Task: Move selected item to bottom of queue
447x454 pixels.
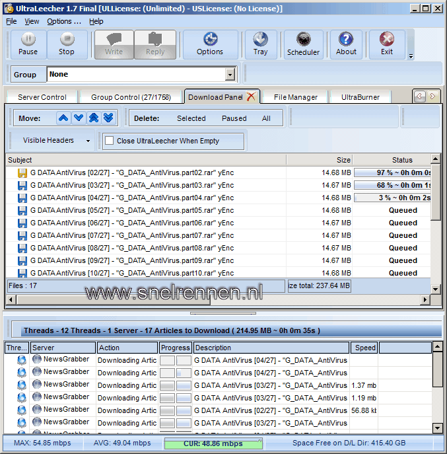Action: pos(108,118)
